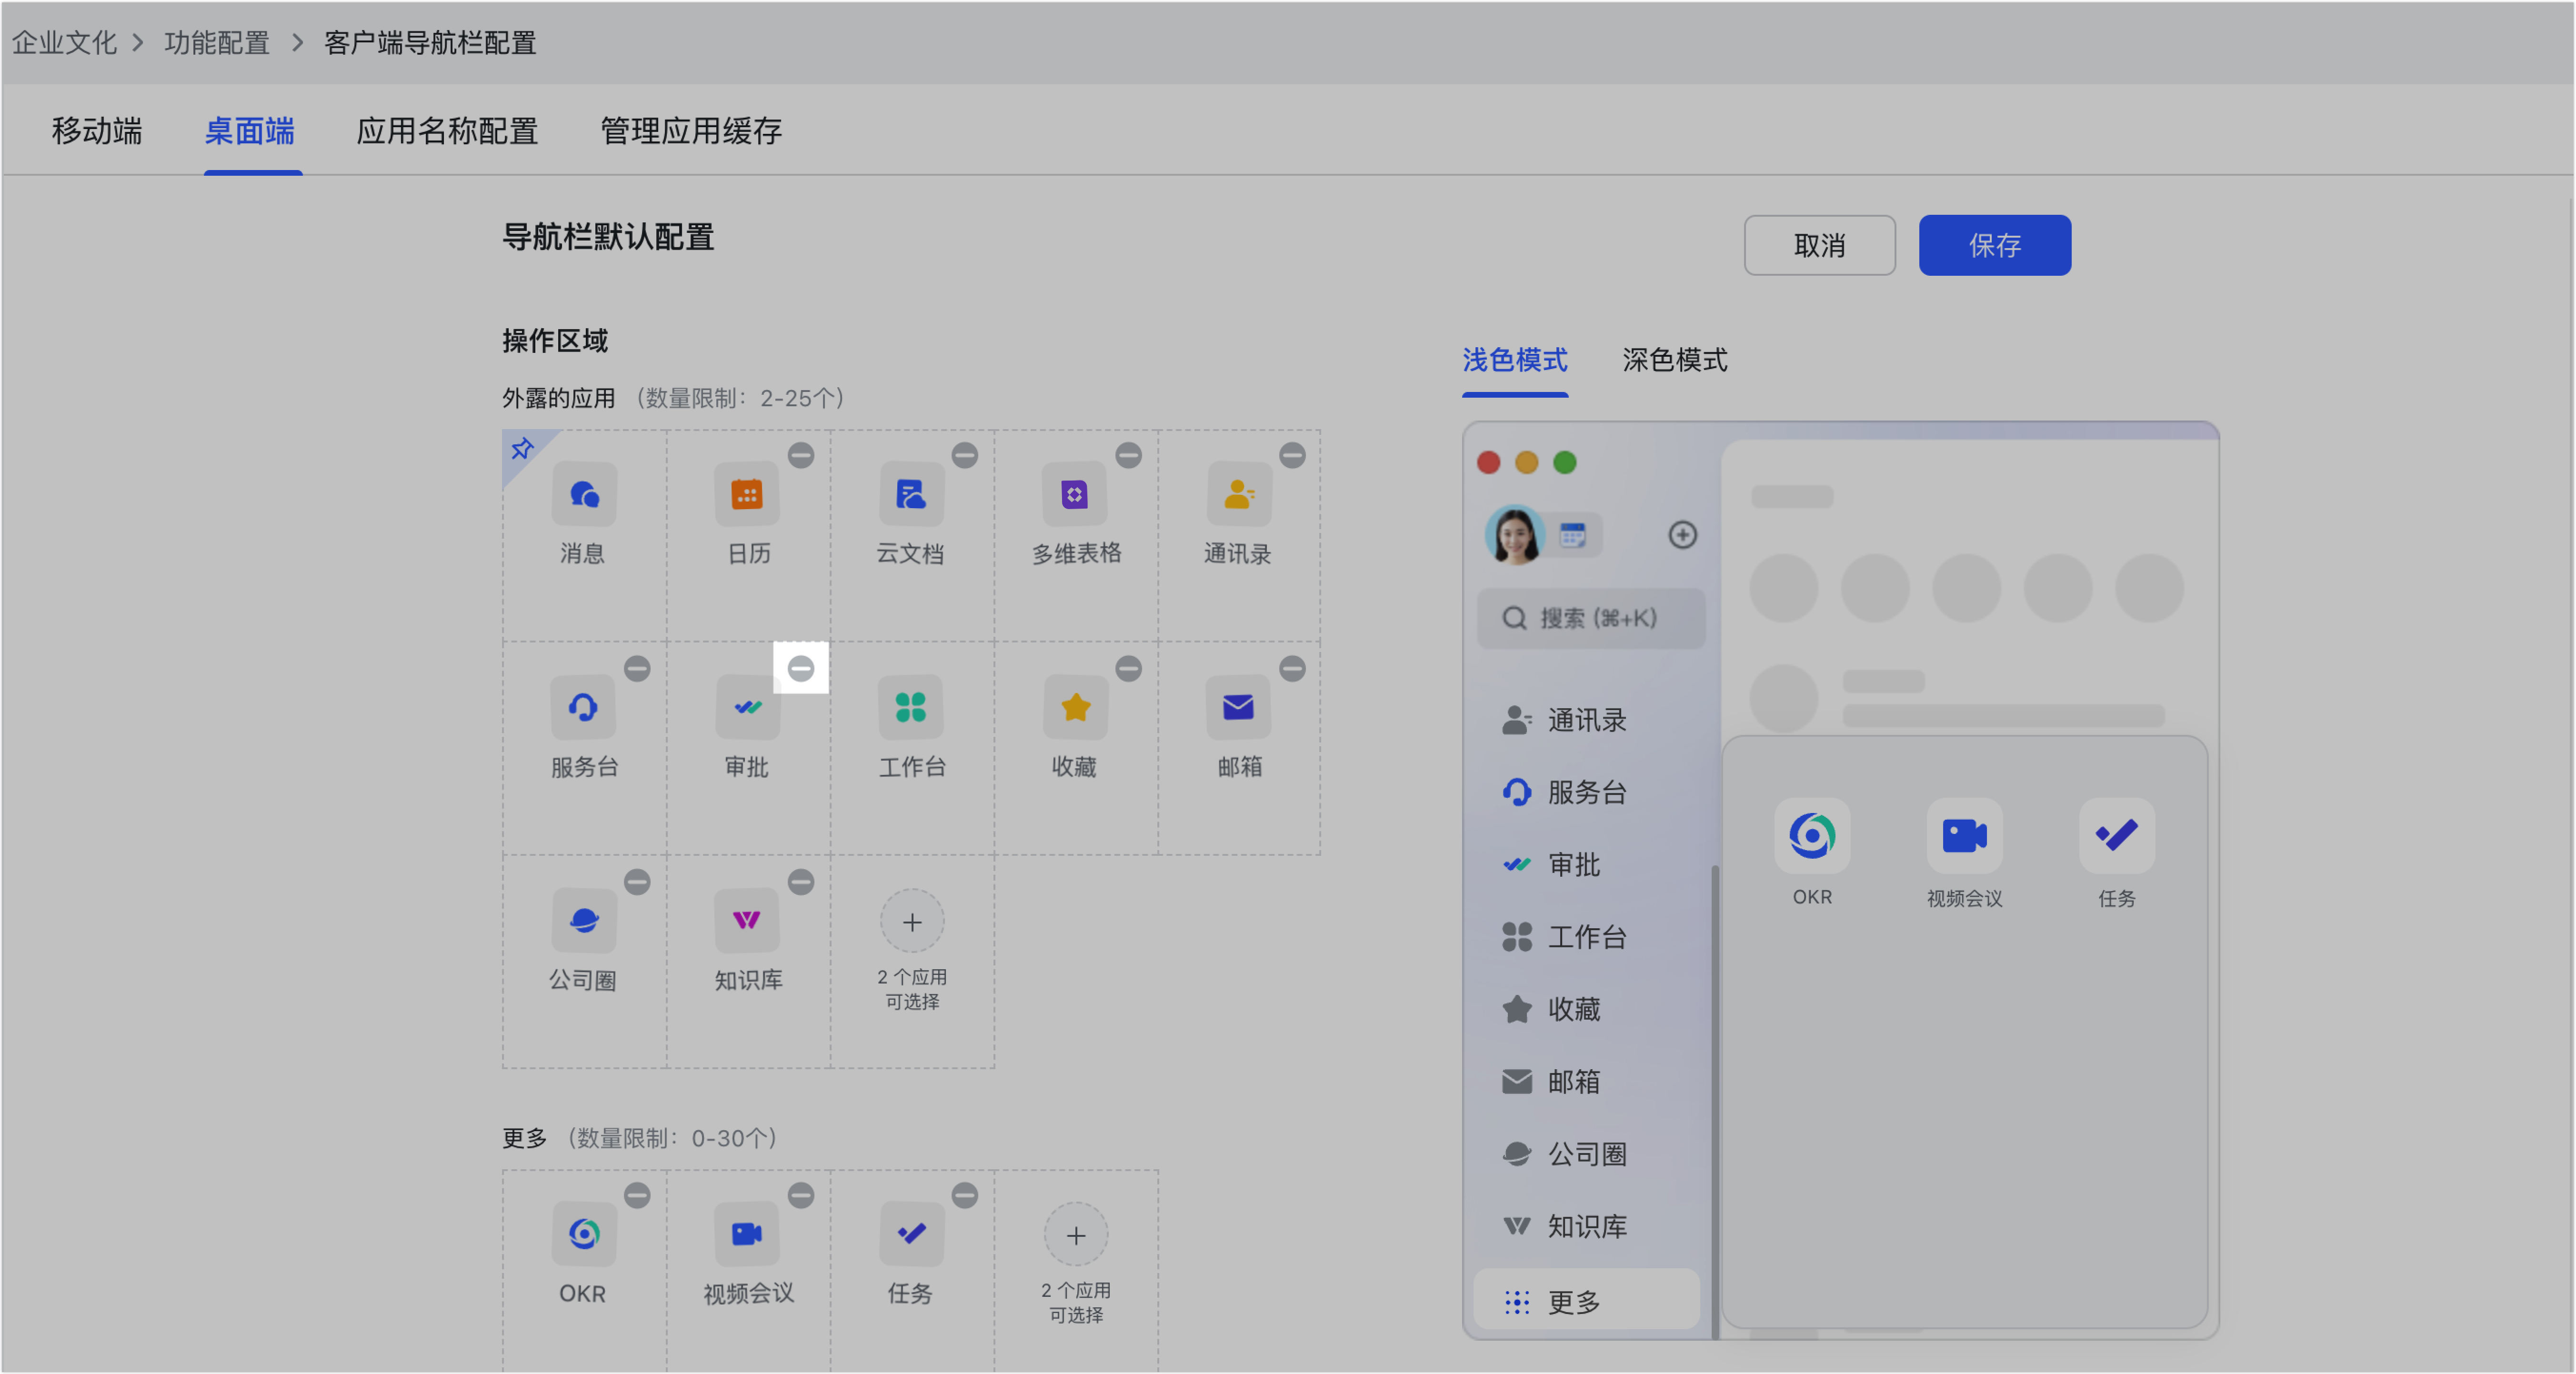This screenshot has height=1374, width=2576.
Task: Select the 日历 calendar app icon
Action: 747,494
